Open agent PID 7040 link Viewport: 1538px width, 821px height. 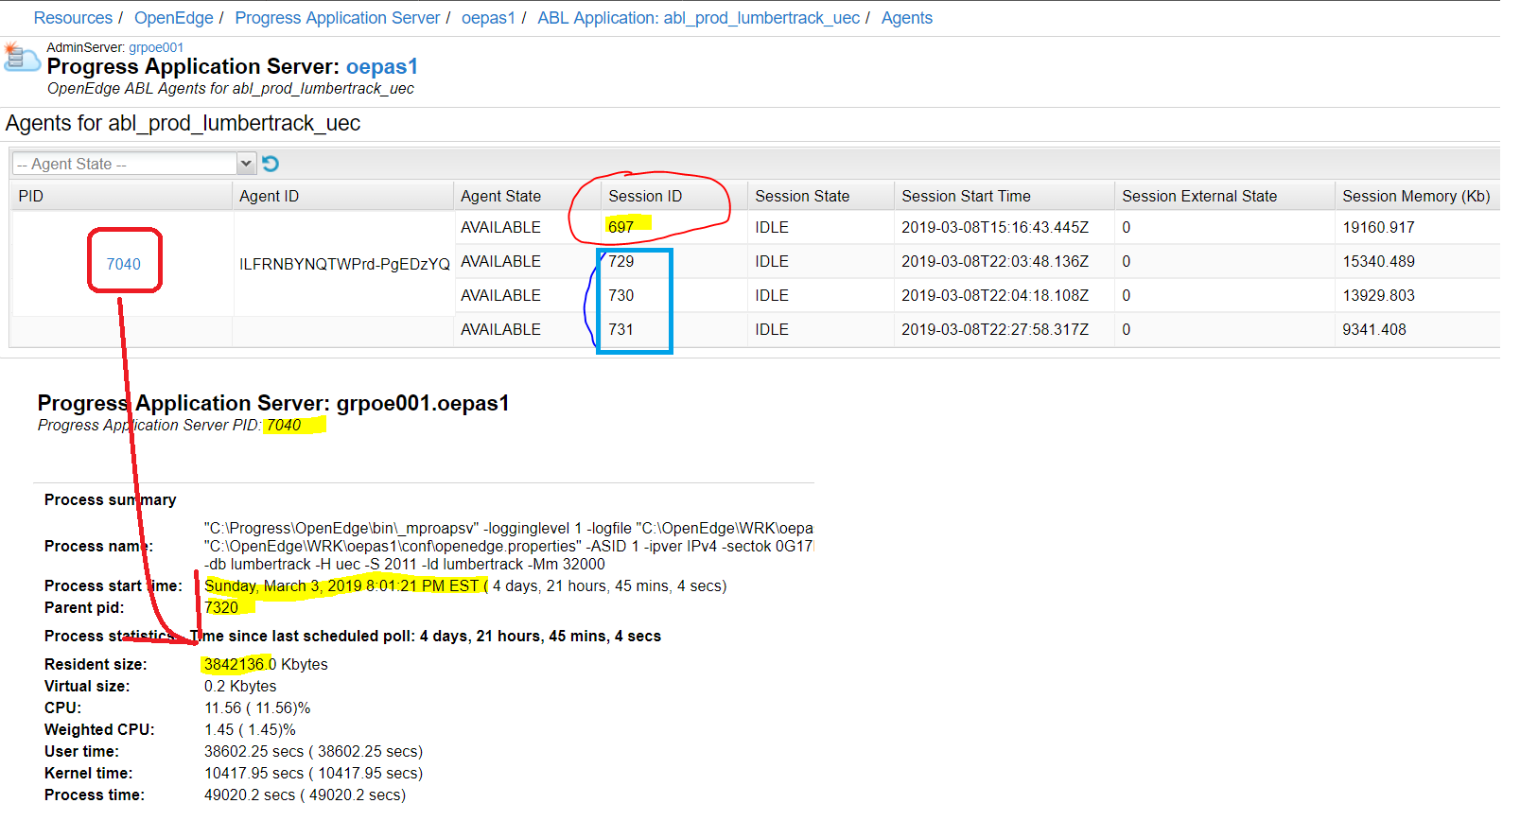click(123, 264)
